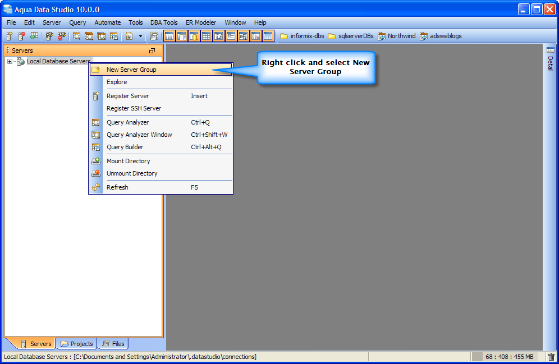Open the Edit menu

(x=29, y=22)
